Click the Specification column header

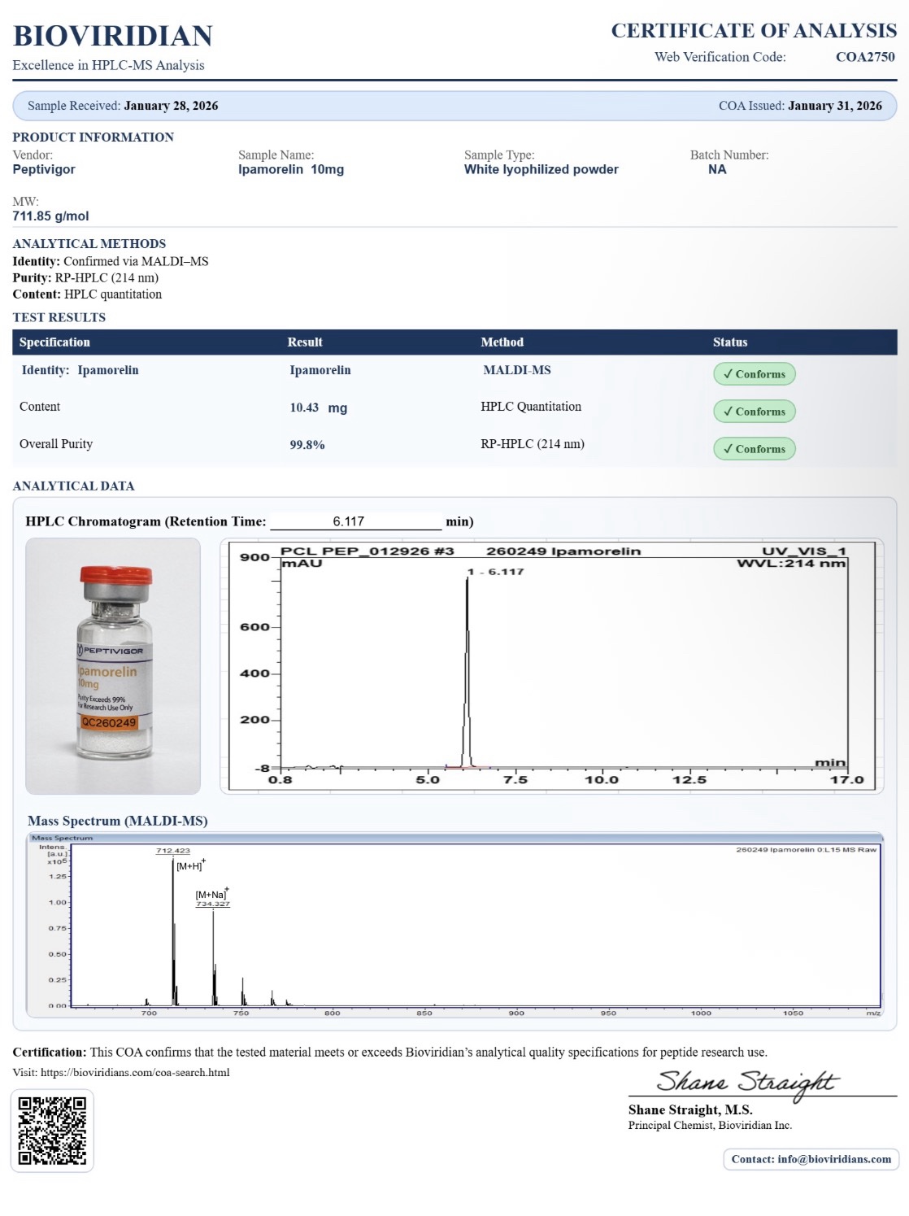54,342
